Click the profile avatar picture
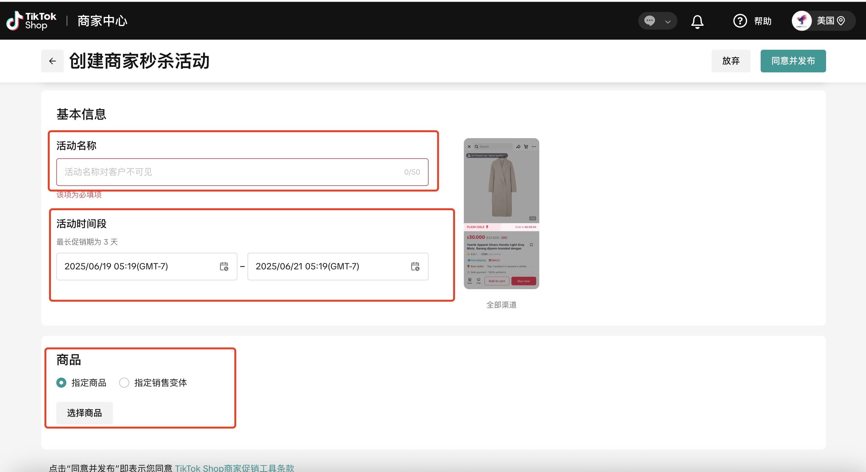866x472 pixels. 802,21
